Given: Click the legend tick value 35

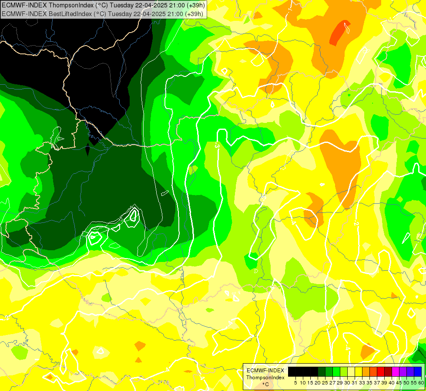Looking at the screenshot, I should (369, 383).
